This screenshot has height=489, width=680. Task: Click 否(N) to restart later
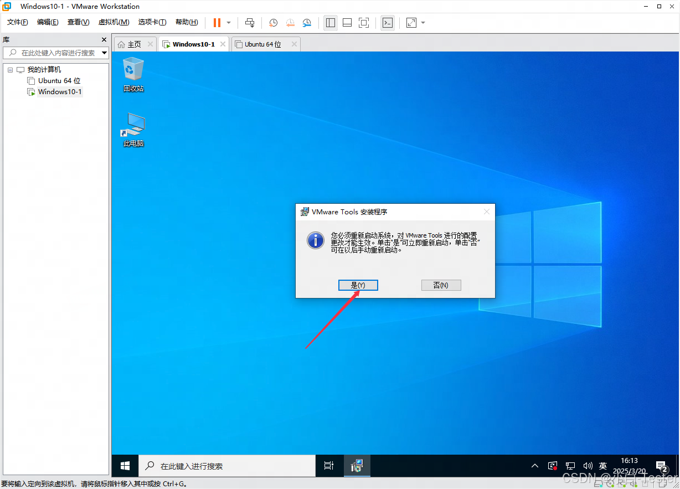pos(441,285)
